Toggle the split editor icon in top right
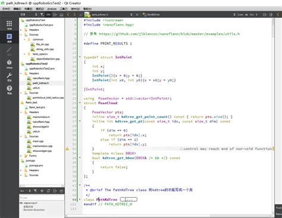This screenshot has width=282, height=218. point(265,14)
